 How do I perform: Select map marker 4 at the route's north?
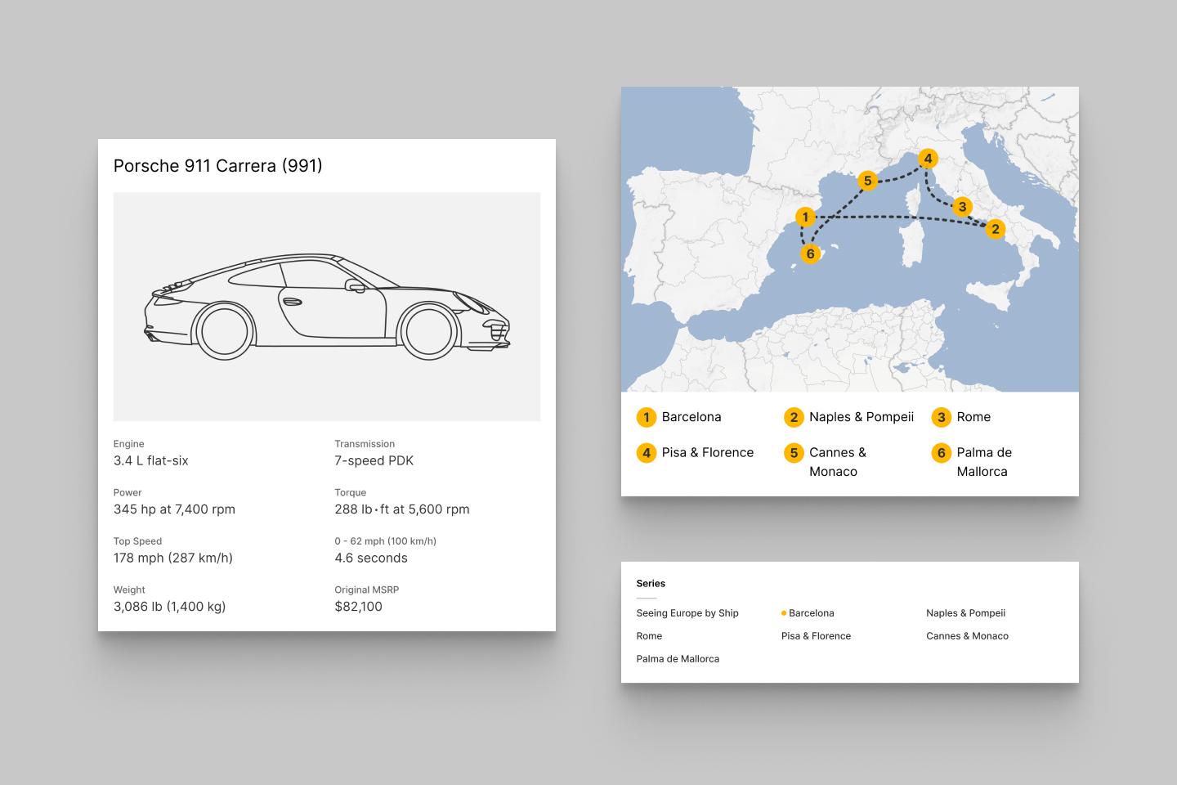(x=927, y=159)
